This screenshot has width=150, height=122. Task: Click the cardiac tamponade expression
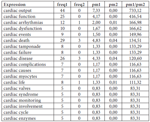(22, 46)
